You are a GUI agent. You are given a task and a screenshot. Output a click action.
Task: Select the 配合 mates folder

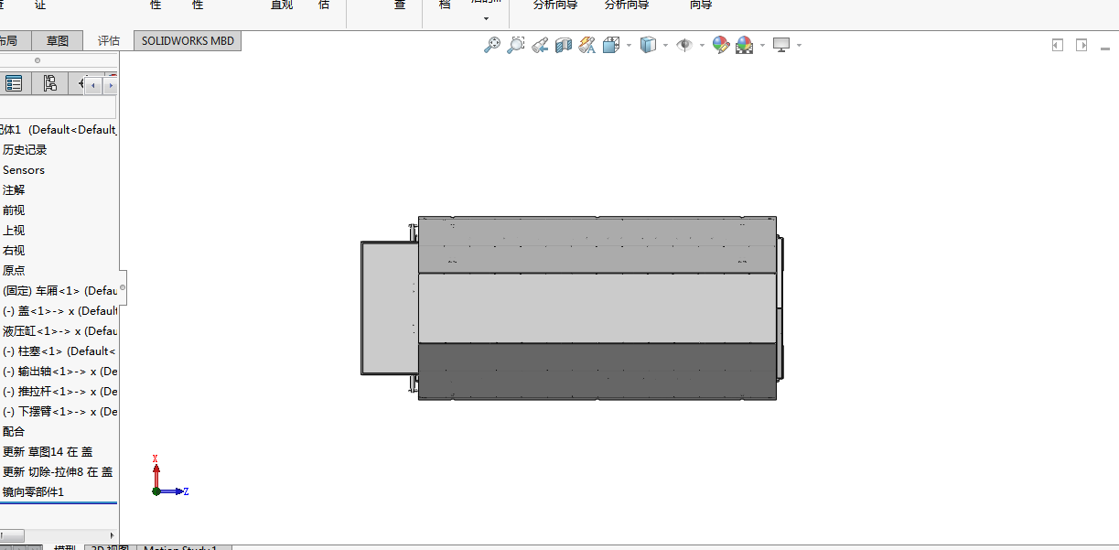[x=14, y=431]
